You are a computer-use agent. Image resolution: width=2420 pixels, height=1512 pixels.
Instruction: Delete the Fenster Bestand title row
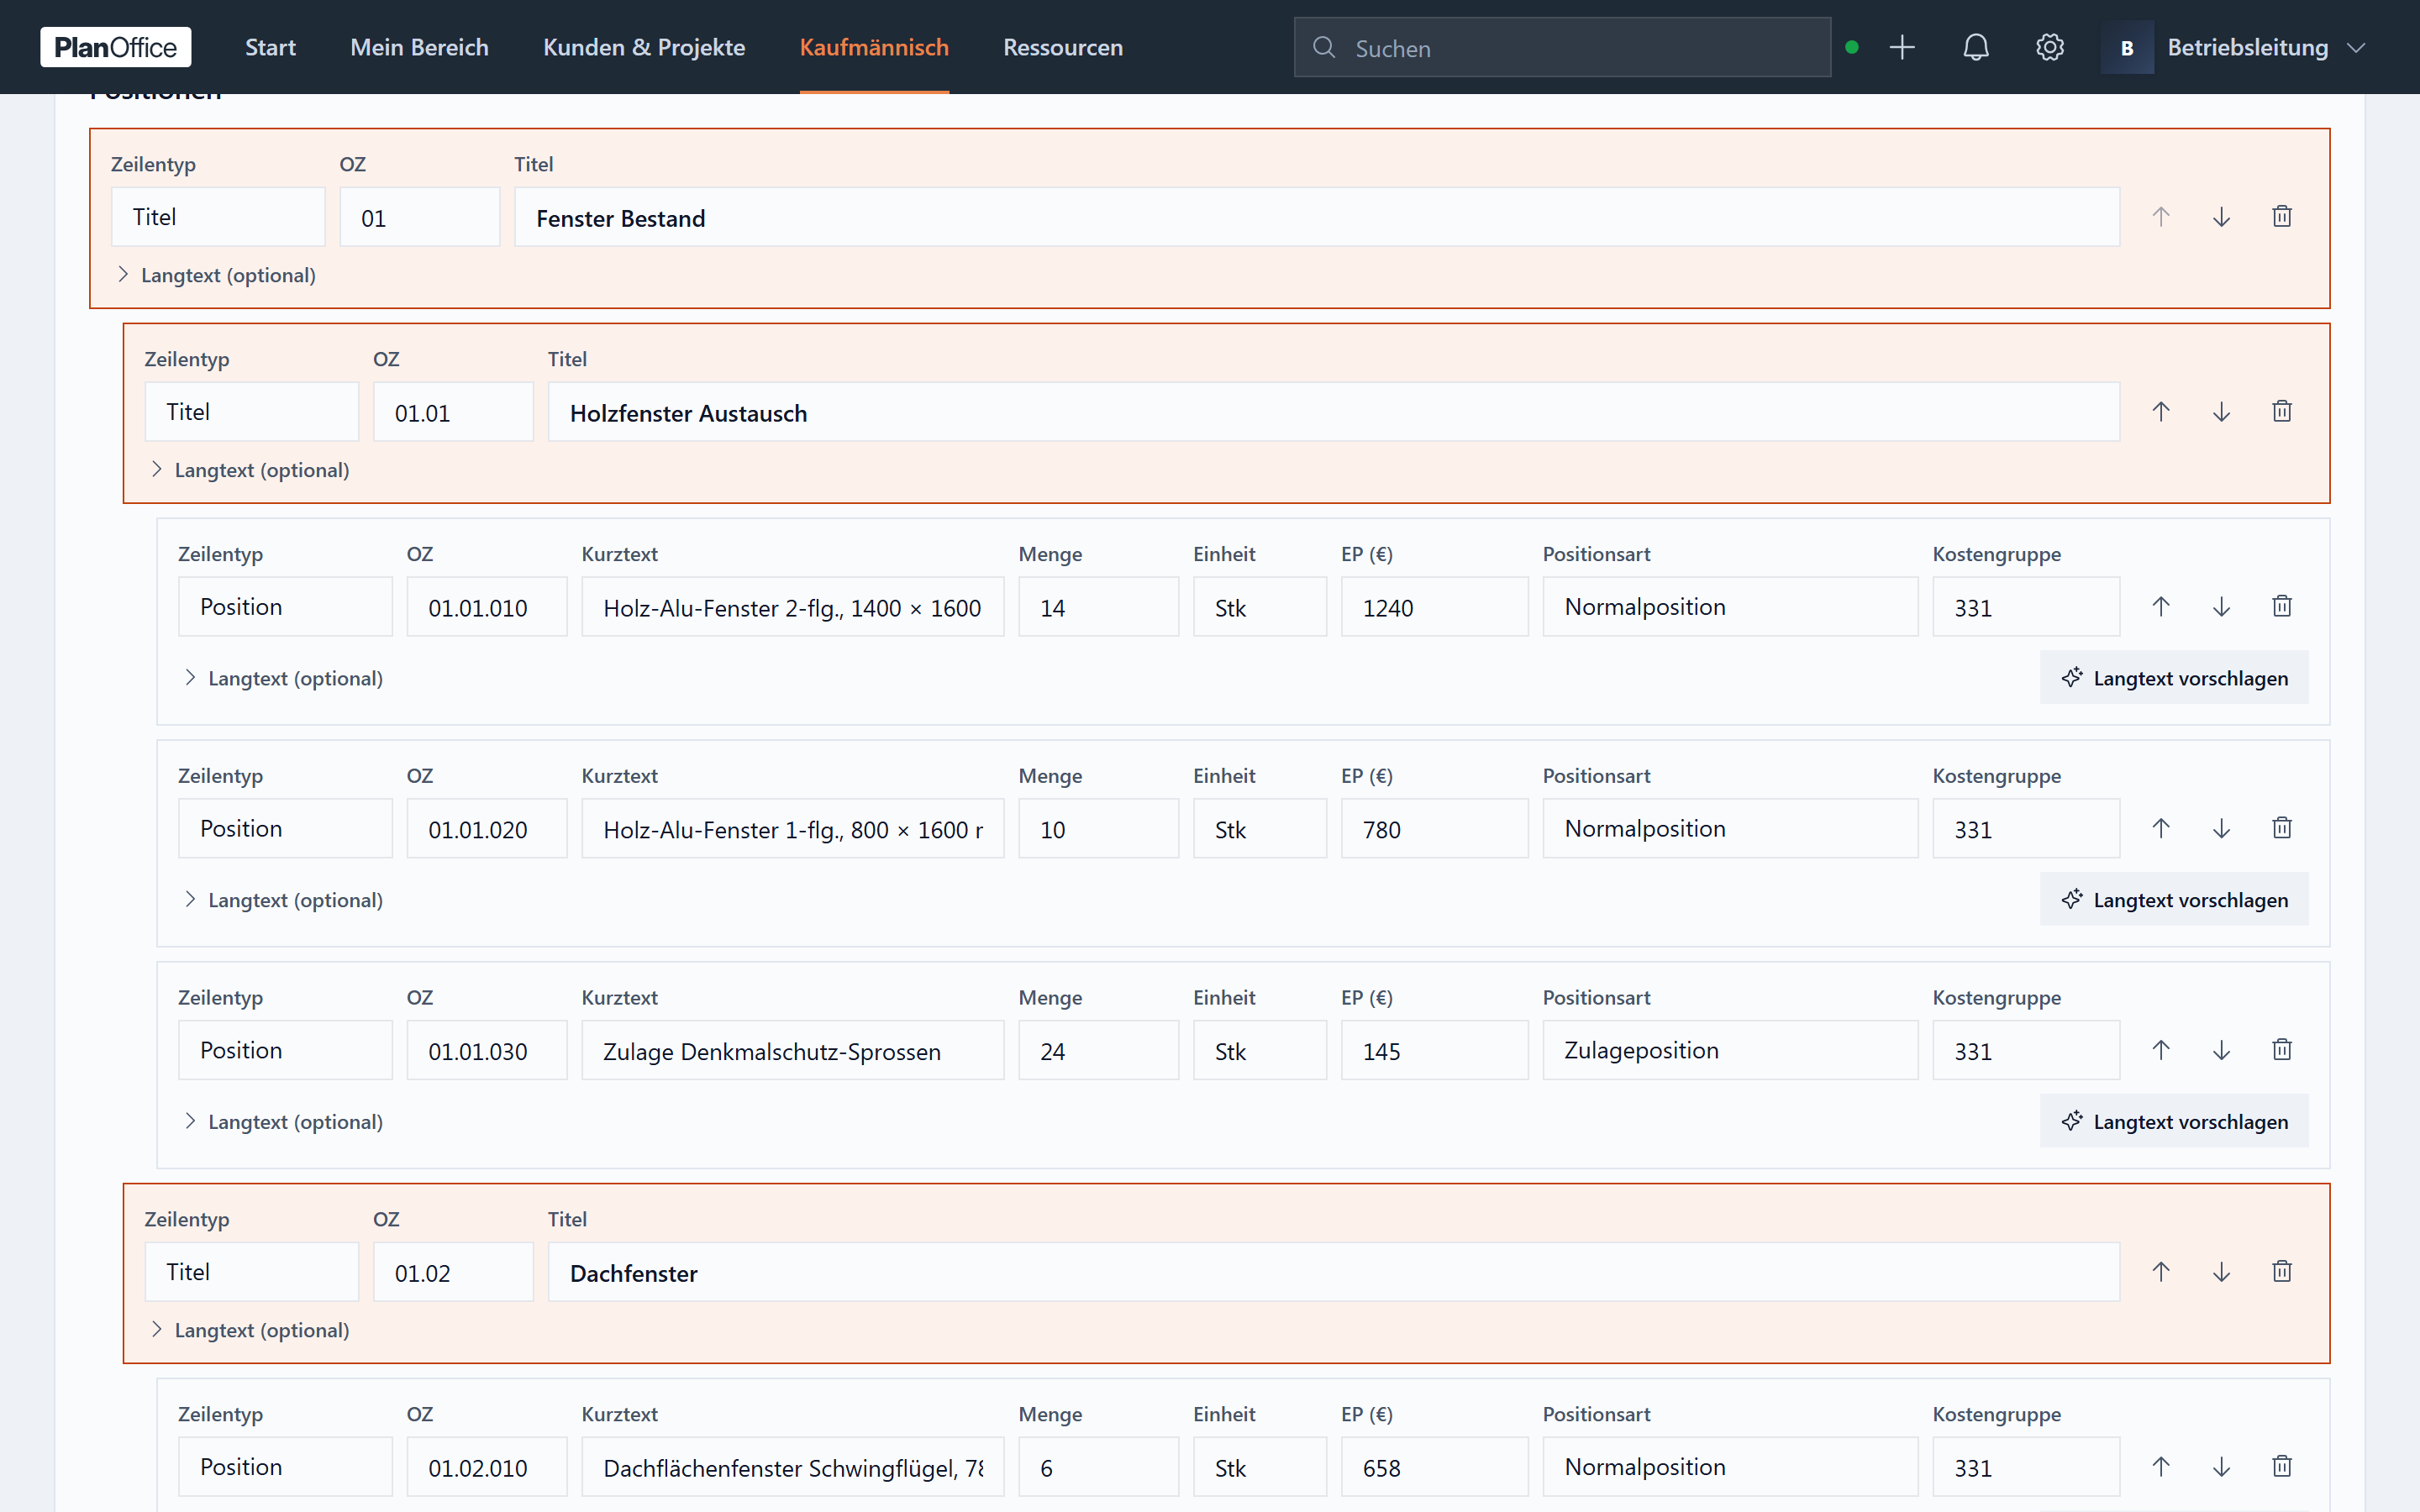2281,217
